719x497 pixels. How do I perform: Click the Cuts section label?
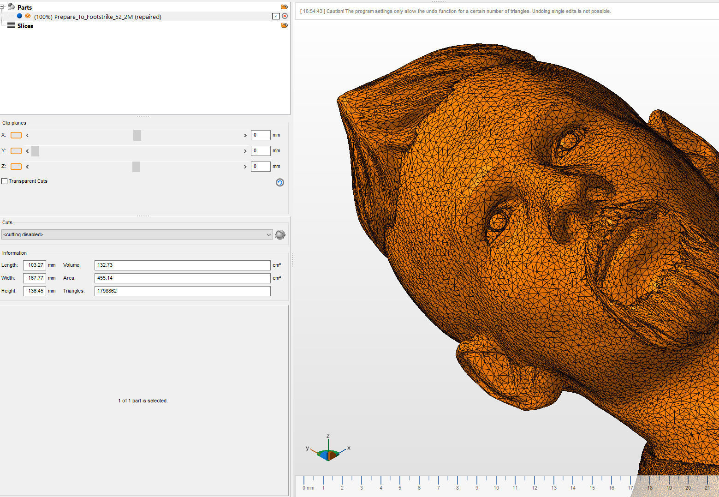point(7,222)
